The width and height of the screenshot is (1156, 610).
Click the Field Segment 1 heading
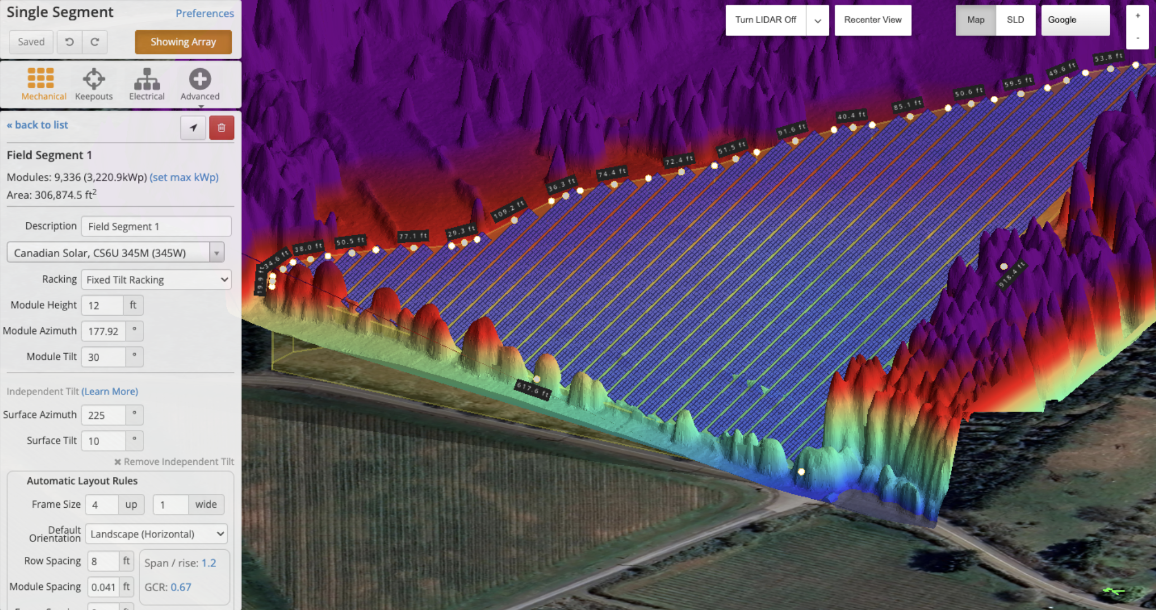pos(49,155)
